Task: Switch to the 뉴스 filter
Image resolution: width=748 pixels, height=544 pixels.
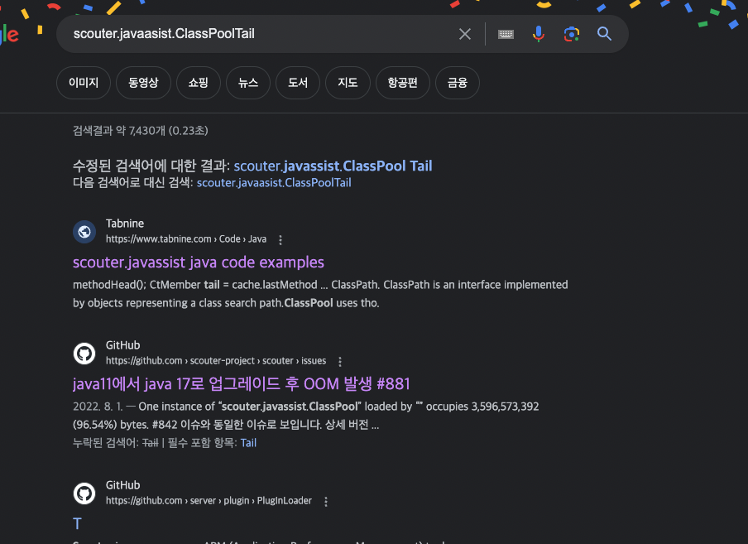Action: [x=248, y=83]
